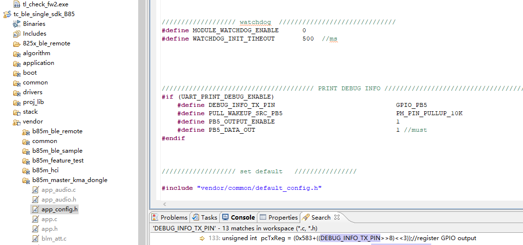
Task: Click PULL_WAKEUP_SRC_PB5 define
Action: click(246, 113)
